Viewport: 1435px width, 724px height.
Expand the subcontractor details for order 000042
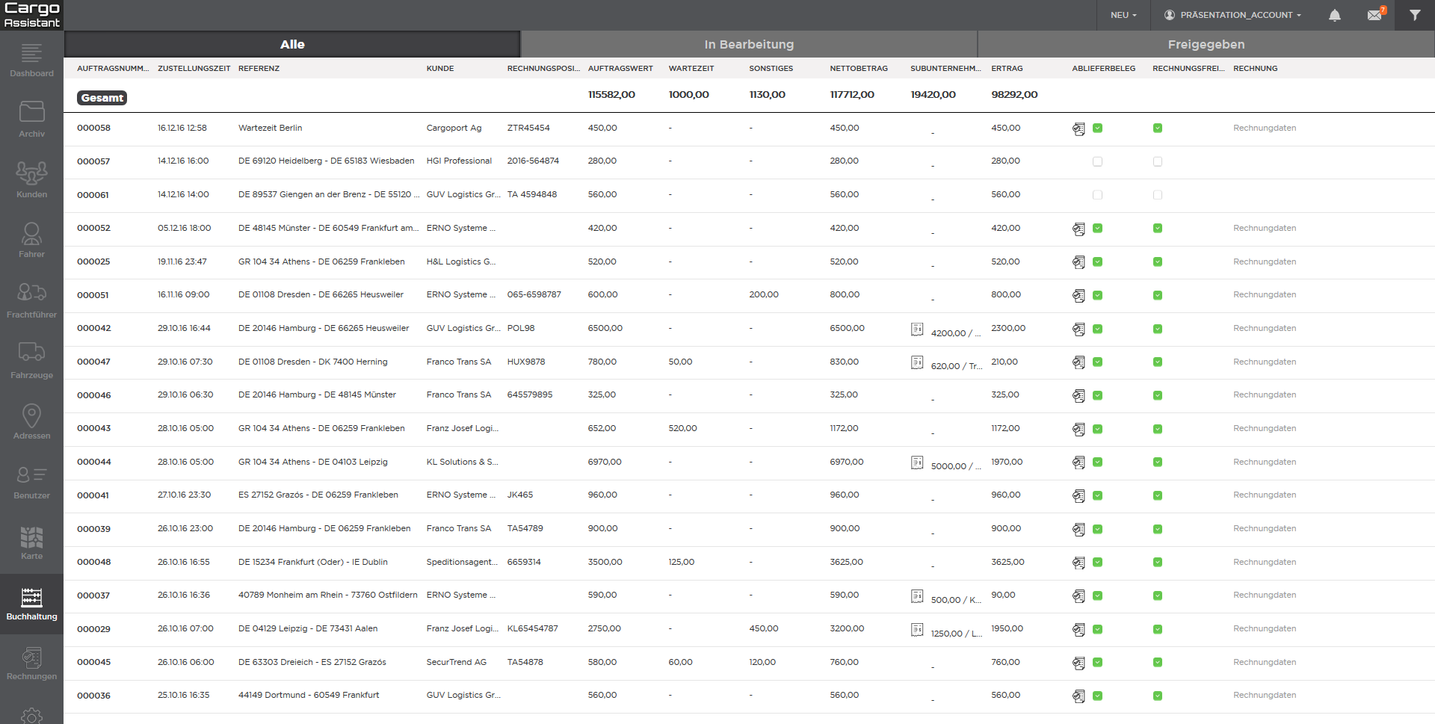click(917, 329)
